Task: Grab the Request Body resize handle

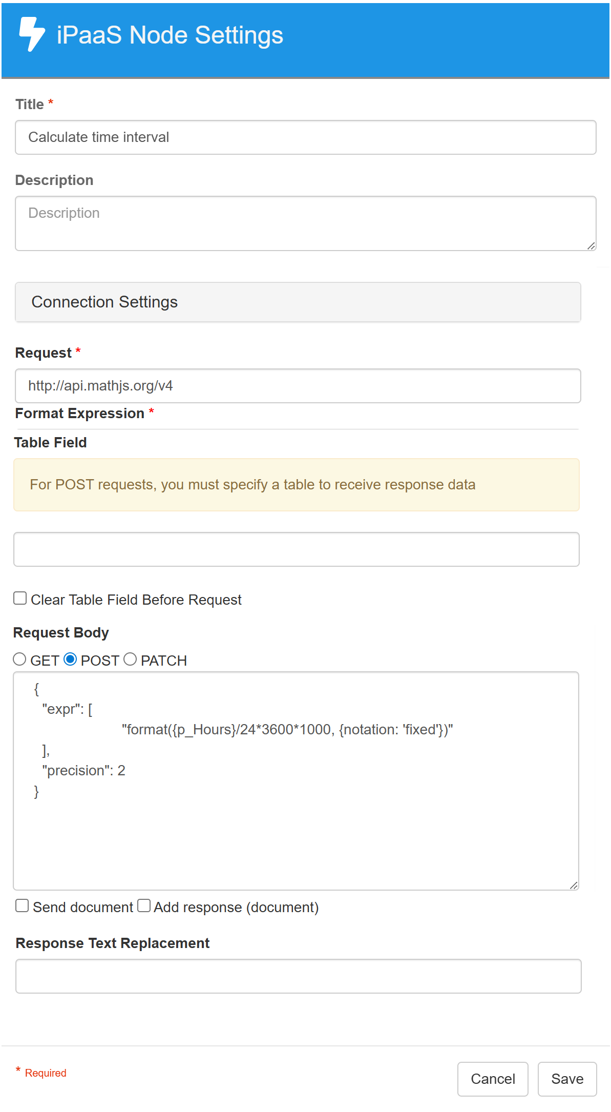Action: tap(574, 885)
